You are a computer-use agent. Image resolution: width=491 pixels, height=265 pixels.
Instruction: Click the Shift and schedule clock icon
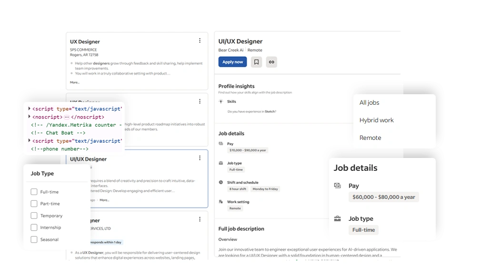point(221,182)
